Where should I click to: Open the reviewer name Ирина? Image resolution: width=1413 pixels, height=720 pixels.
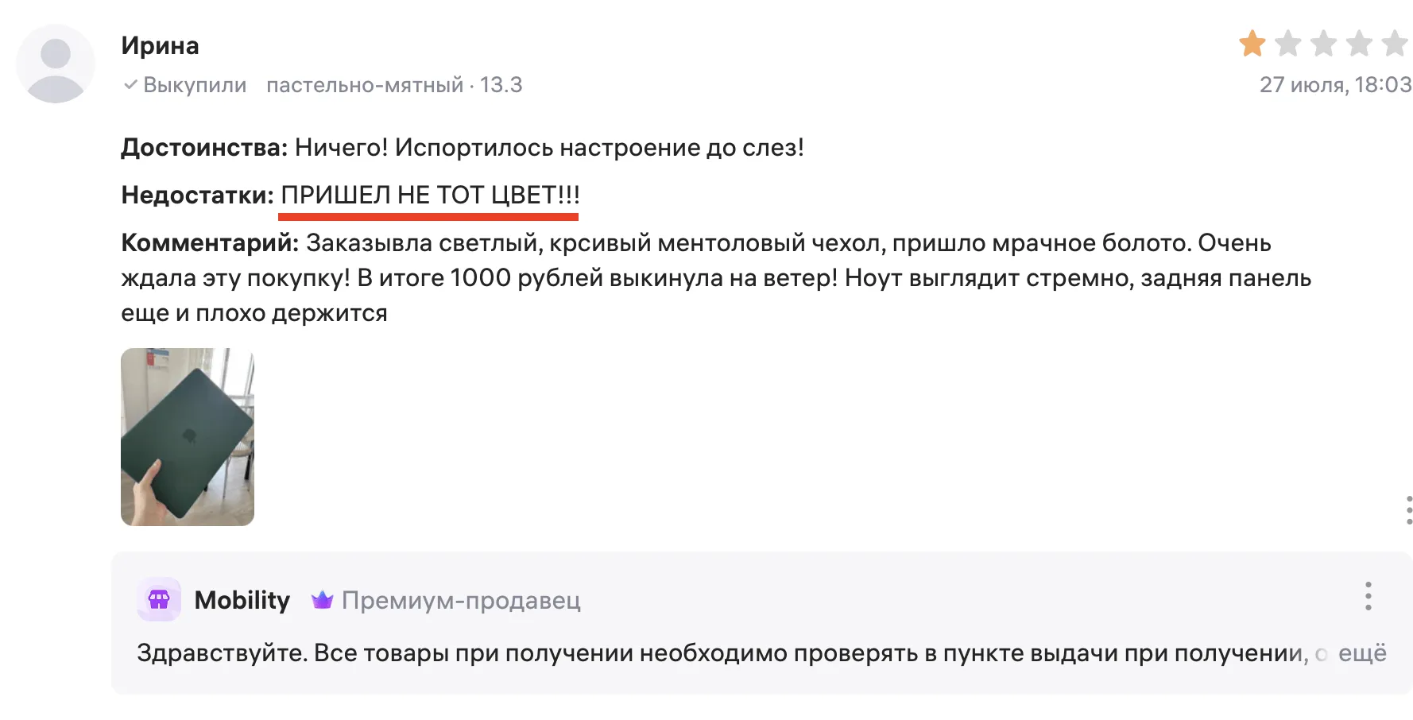tap(161, 45)
